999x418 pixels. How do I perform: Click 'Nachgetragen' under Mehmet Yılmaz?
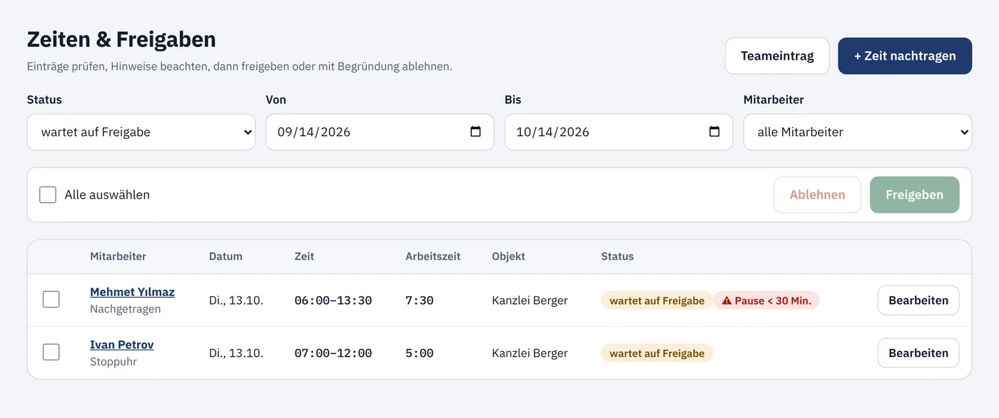(x=126, y=309)
